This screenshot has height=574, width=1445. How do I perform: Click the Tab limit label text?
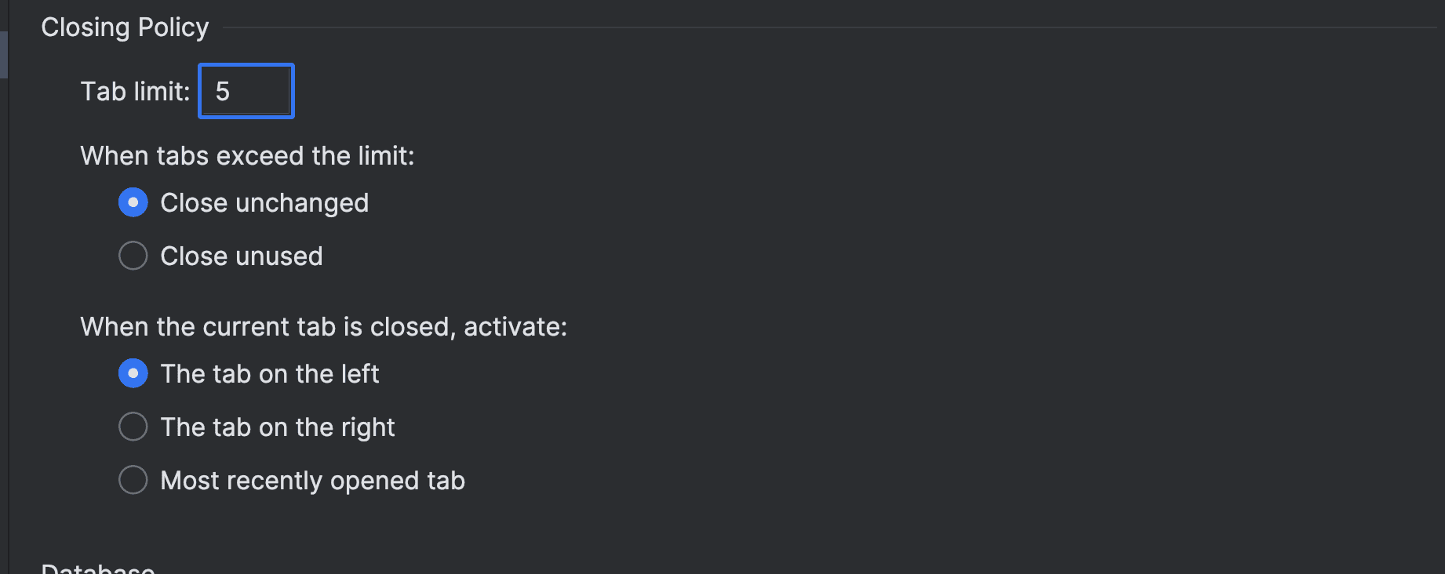[135, 92]
